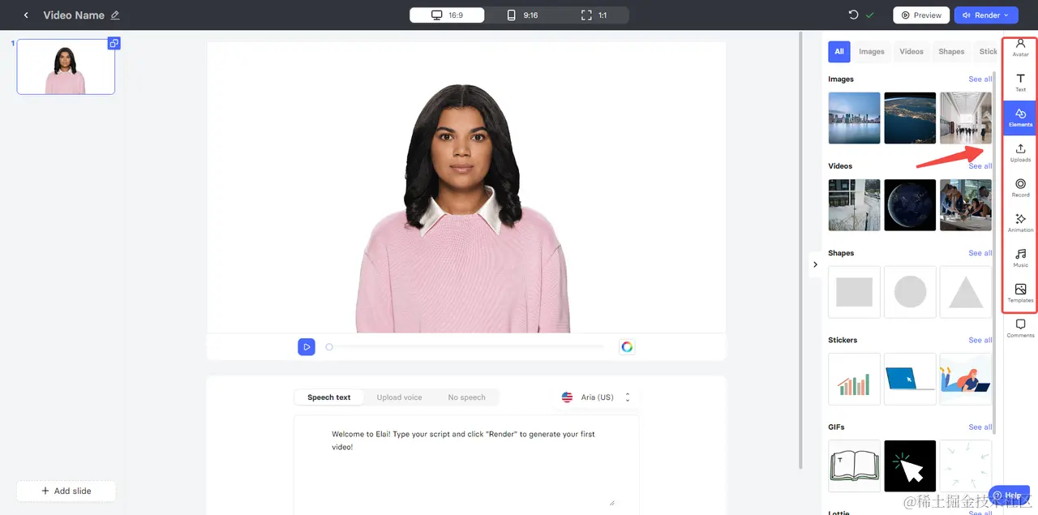Insert the snowy building video
Screen dimensions: 1038x515
[x=854, y=204]
